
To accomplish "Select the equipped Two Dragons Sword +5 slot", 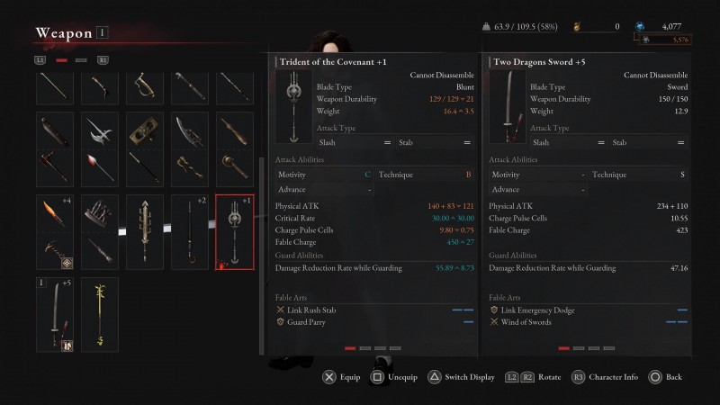I will (55, 314).
